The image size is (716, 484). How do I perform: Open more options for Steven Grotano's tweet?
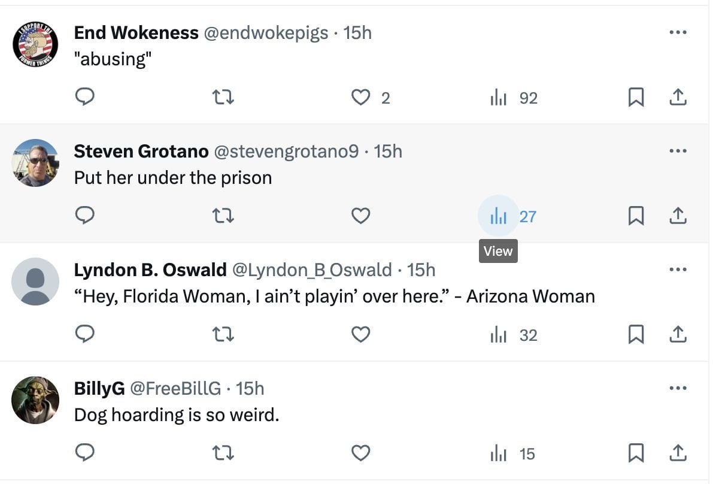(x=678, y=151)
